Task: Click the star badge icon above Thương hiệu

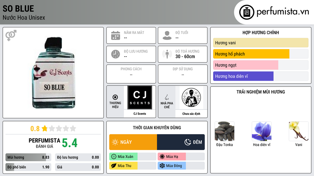Action: coord(115,97)
